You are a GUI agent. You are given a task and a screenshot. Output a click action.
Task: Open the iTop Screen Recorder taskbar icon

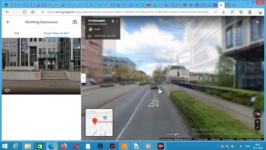coord(160,146)
